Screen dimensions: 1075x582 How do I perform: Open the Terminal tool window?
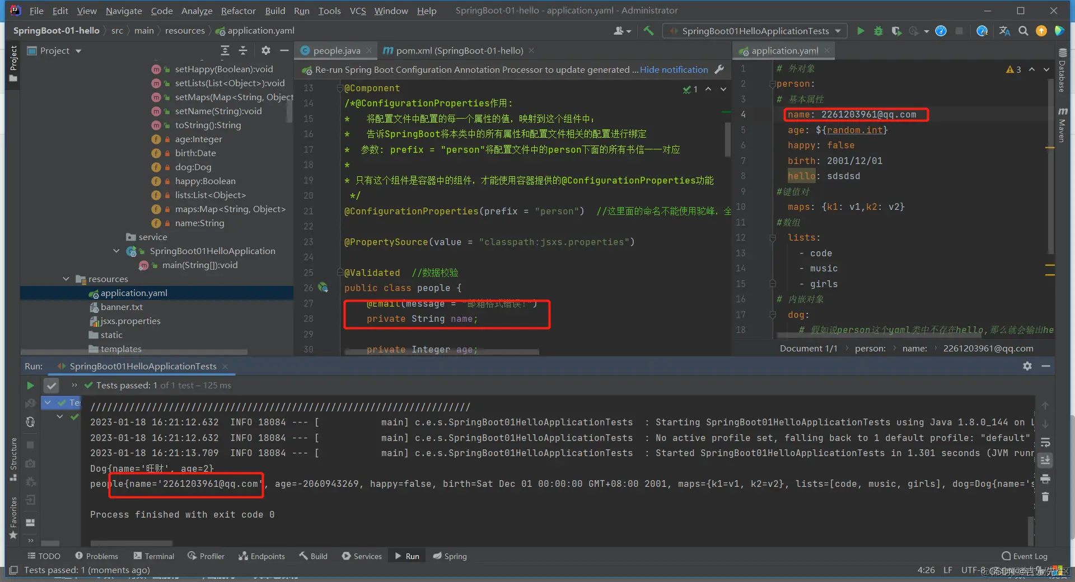(154, 556)
